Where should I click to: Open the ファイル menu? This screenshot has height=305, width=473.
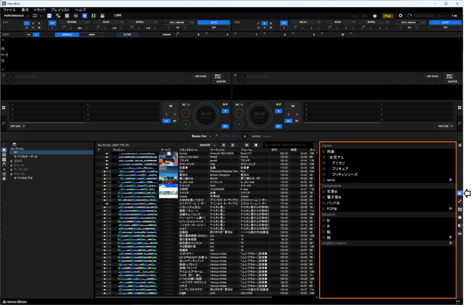(9, 10)
